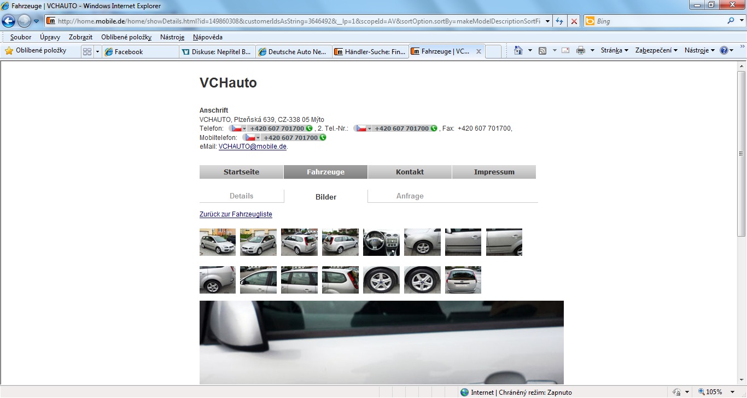Open the zoom level 105% dropdown arrow

point(733,392)
